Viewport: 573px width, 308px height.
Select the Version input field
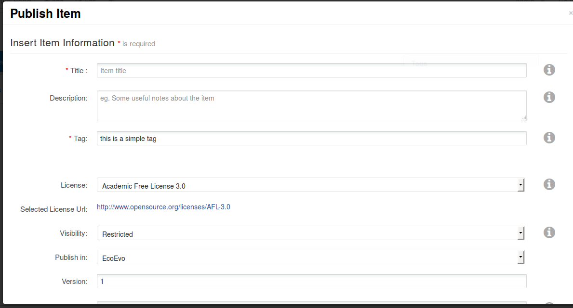[311, 281]
